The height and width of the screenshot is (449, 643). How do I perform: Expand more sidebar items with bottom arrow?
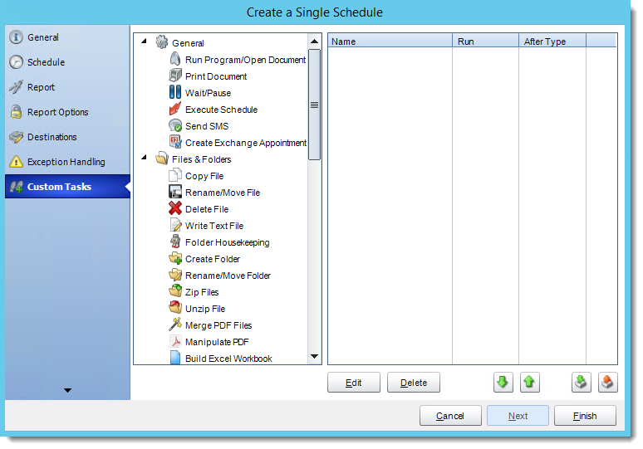tap(67, 390)
